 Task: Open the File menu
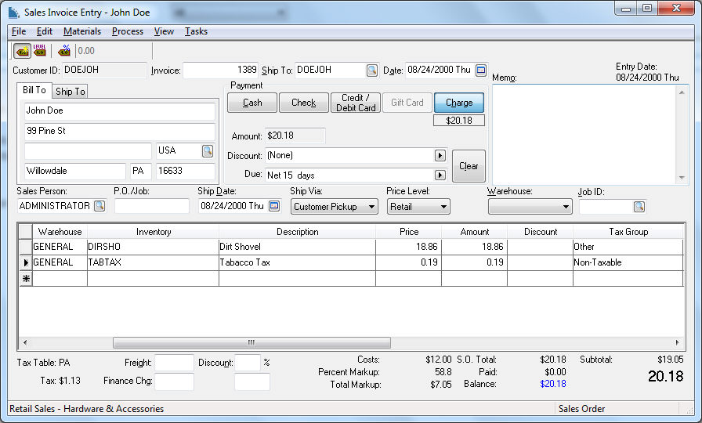tap(18, 31)
